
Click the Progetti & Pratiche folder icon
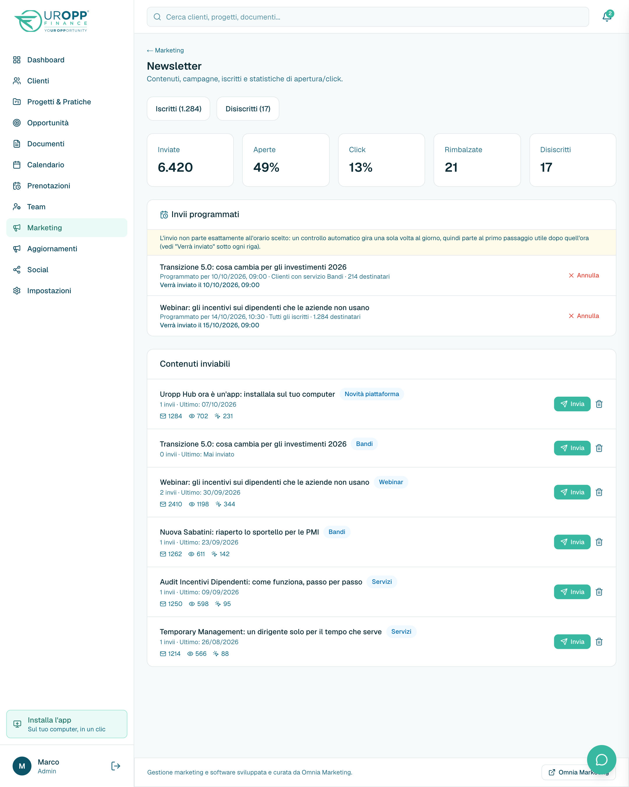[17, 102]
